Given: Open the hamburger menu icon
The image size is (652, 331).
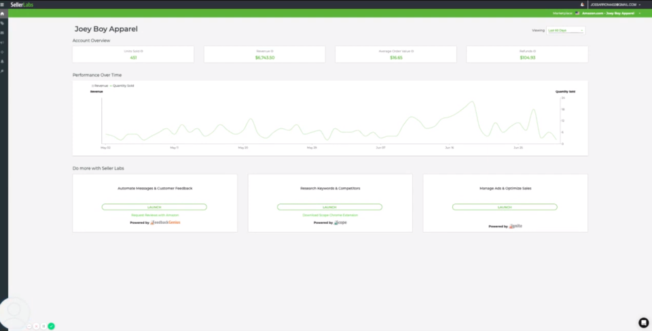Looking at the screenshot, I should 2,5.
